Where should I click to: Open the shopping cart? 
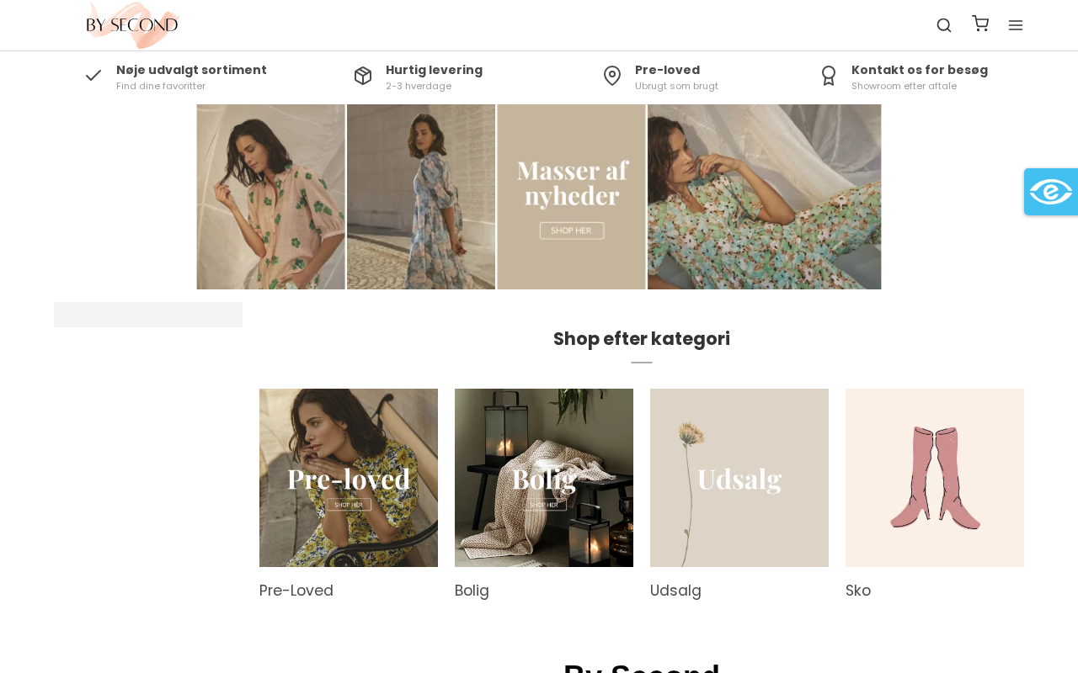click(x=980, y=24)
